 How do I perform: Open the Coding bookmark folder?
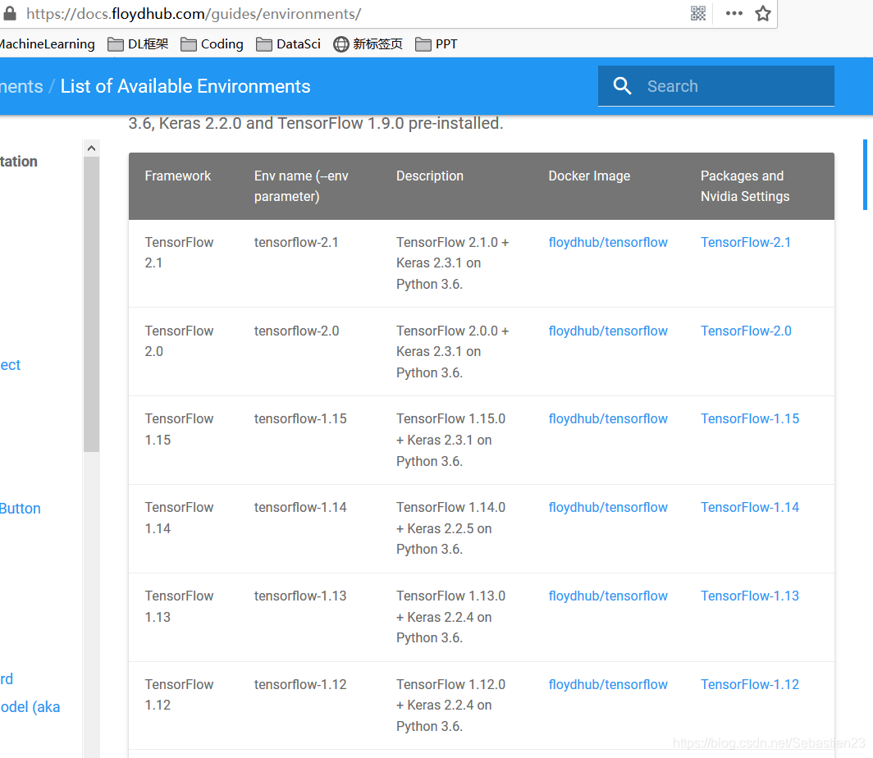click(213, 44)
